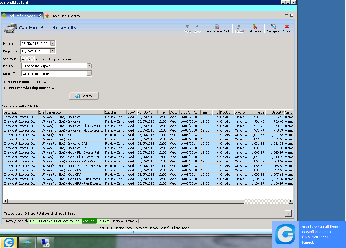Maximize the editor panel area
Image resolution: width=346 pixels, height=248 pixels.
(292, 15)
